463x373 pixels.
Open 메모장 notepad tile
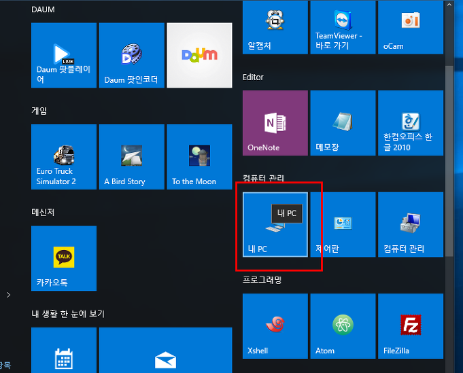point(343,123)
